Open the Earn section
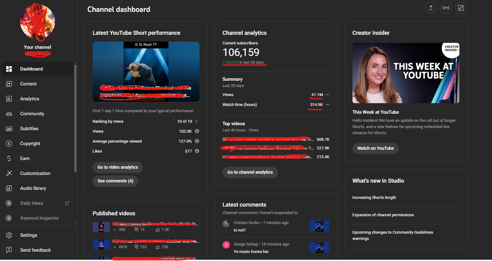The width and height of the screenshot is (492, 261). pos(38,158)
